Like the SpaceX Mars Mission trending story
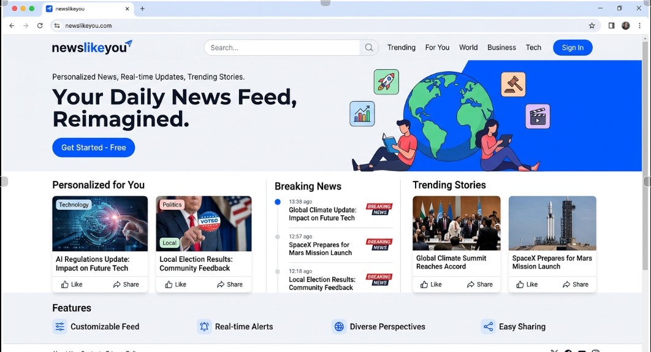Viewport: 651px width, 352px height. point(527,285)
